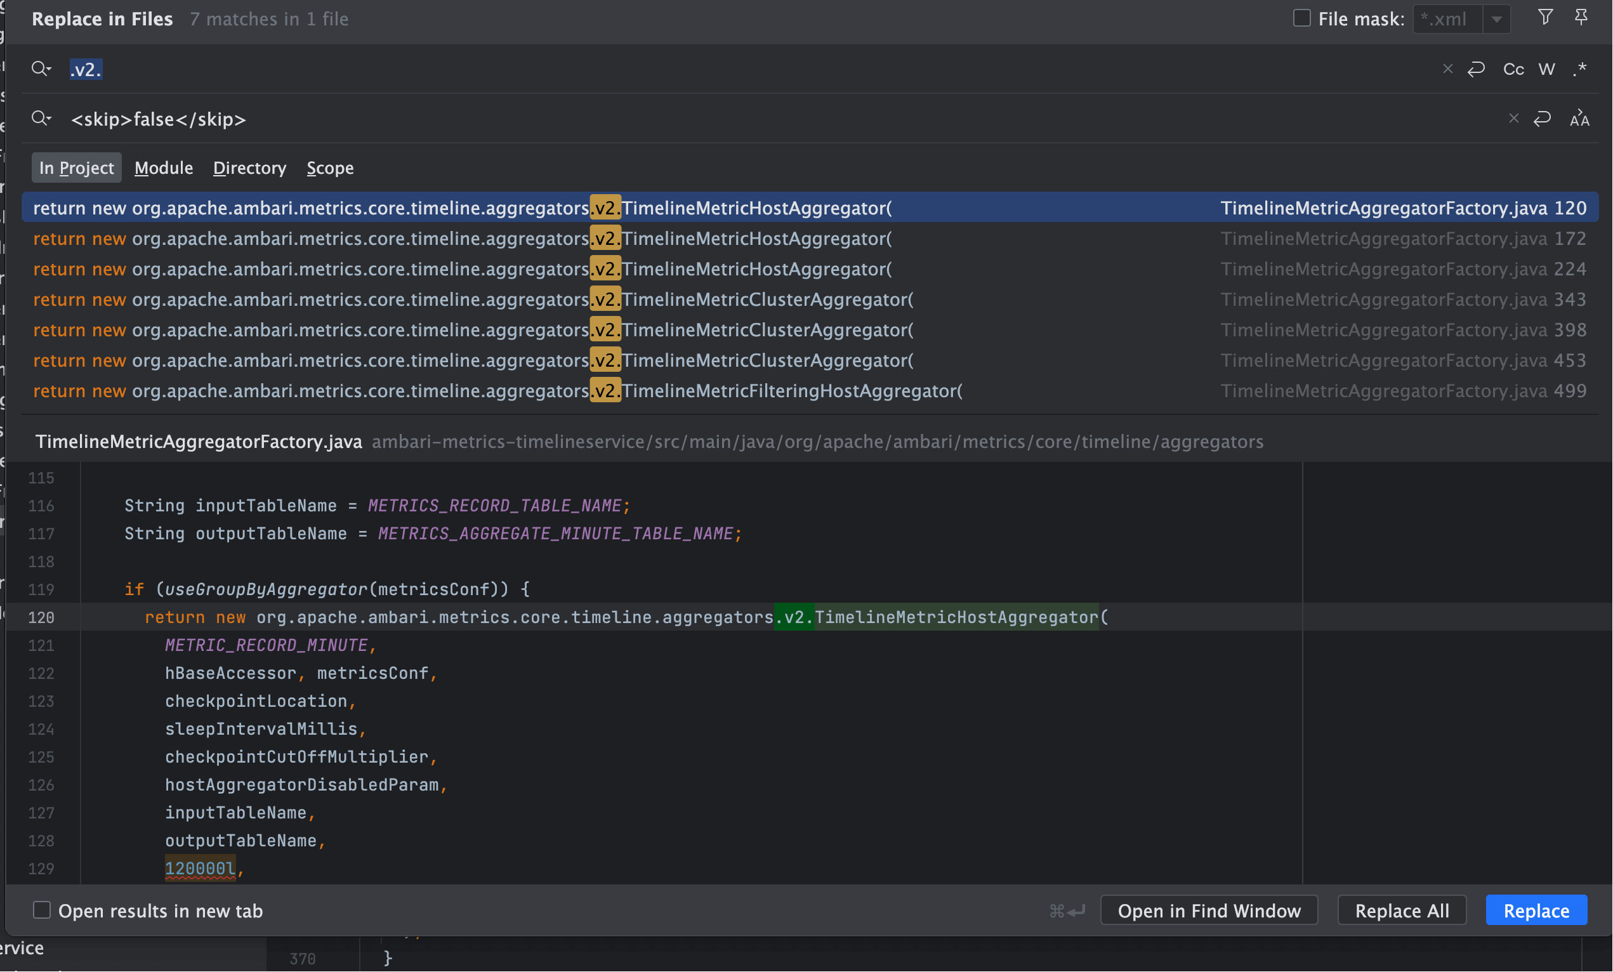Click Open in Find Window button
The image size is (1613, 972).
[x=1209, y=910]
